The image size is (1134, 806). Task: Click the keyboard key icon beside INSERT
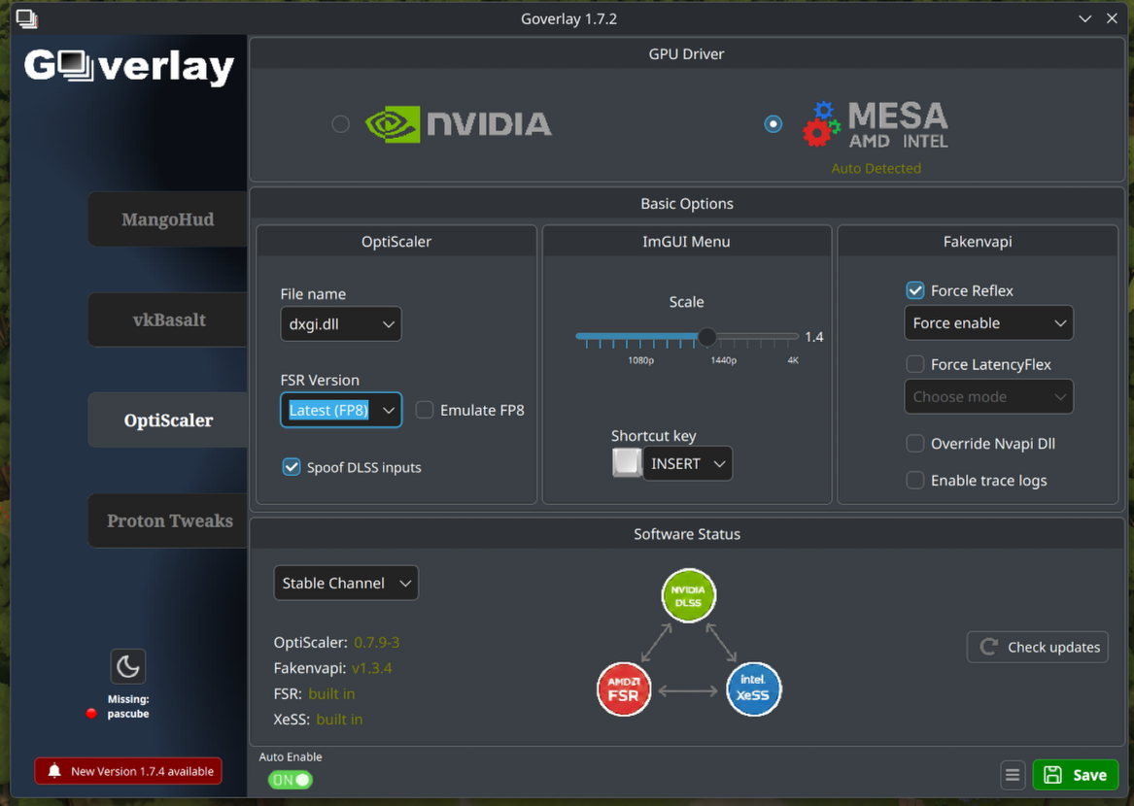point(627,462)
